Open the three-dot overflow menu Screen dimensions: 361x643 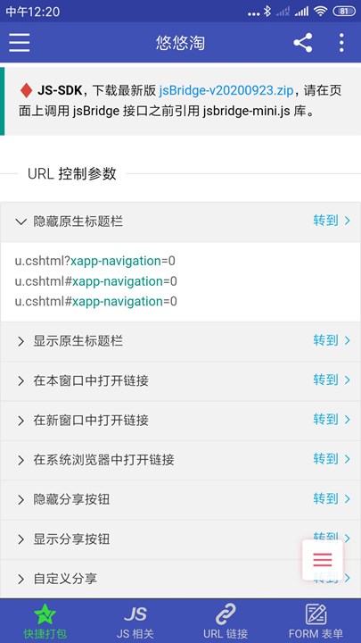click(340, 43)
